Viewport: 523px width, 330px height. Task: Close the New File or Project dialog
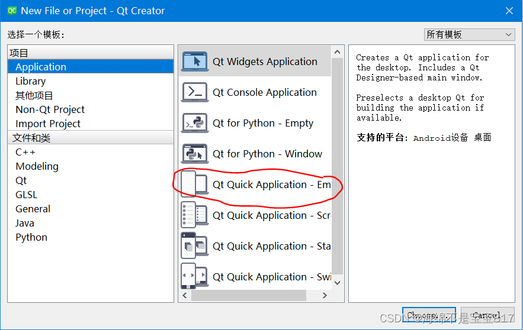click(509, 11)
